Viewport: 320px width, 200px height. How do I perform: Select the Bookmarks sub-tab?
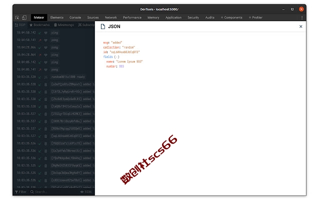39,25
